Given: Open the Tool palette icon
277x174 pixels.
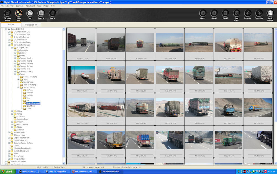Looking at the screenshot, I should point(30,13).
